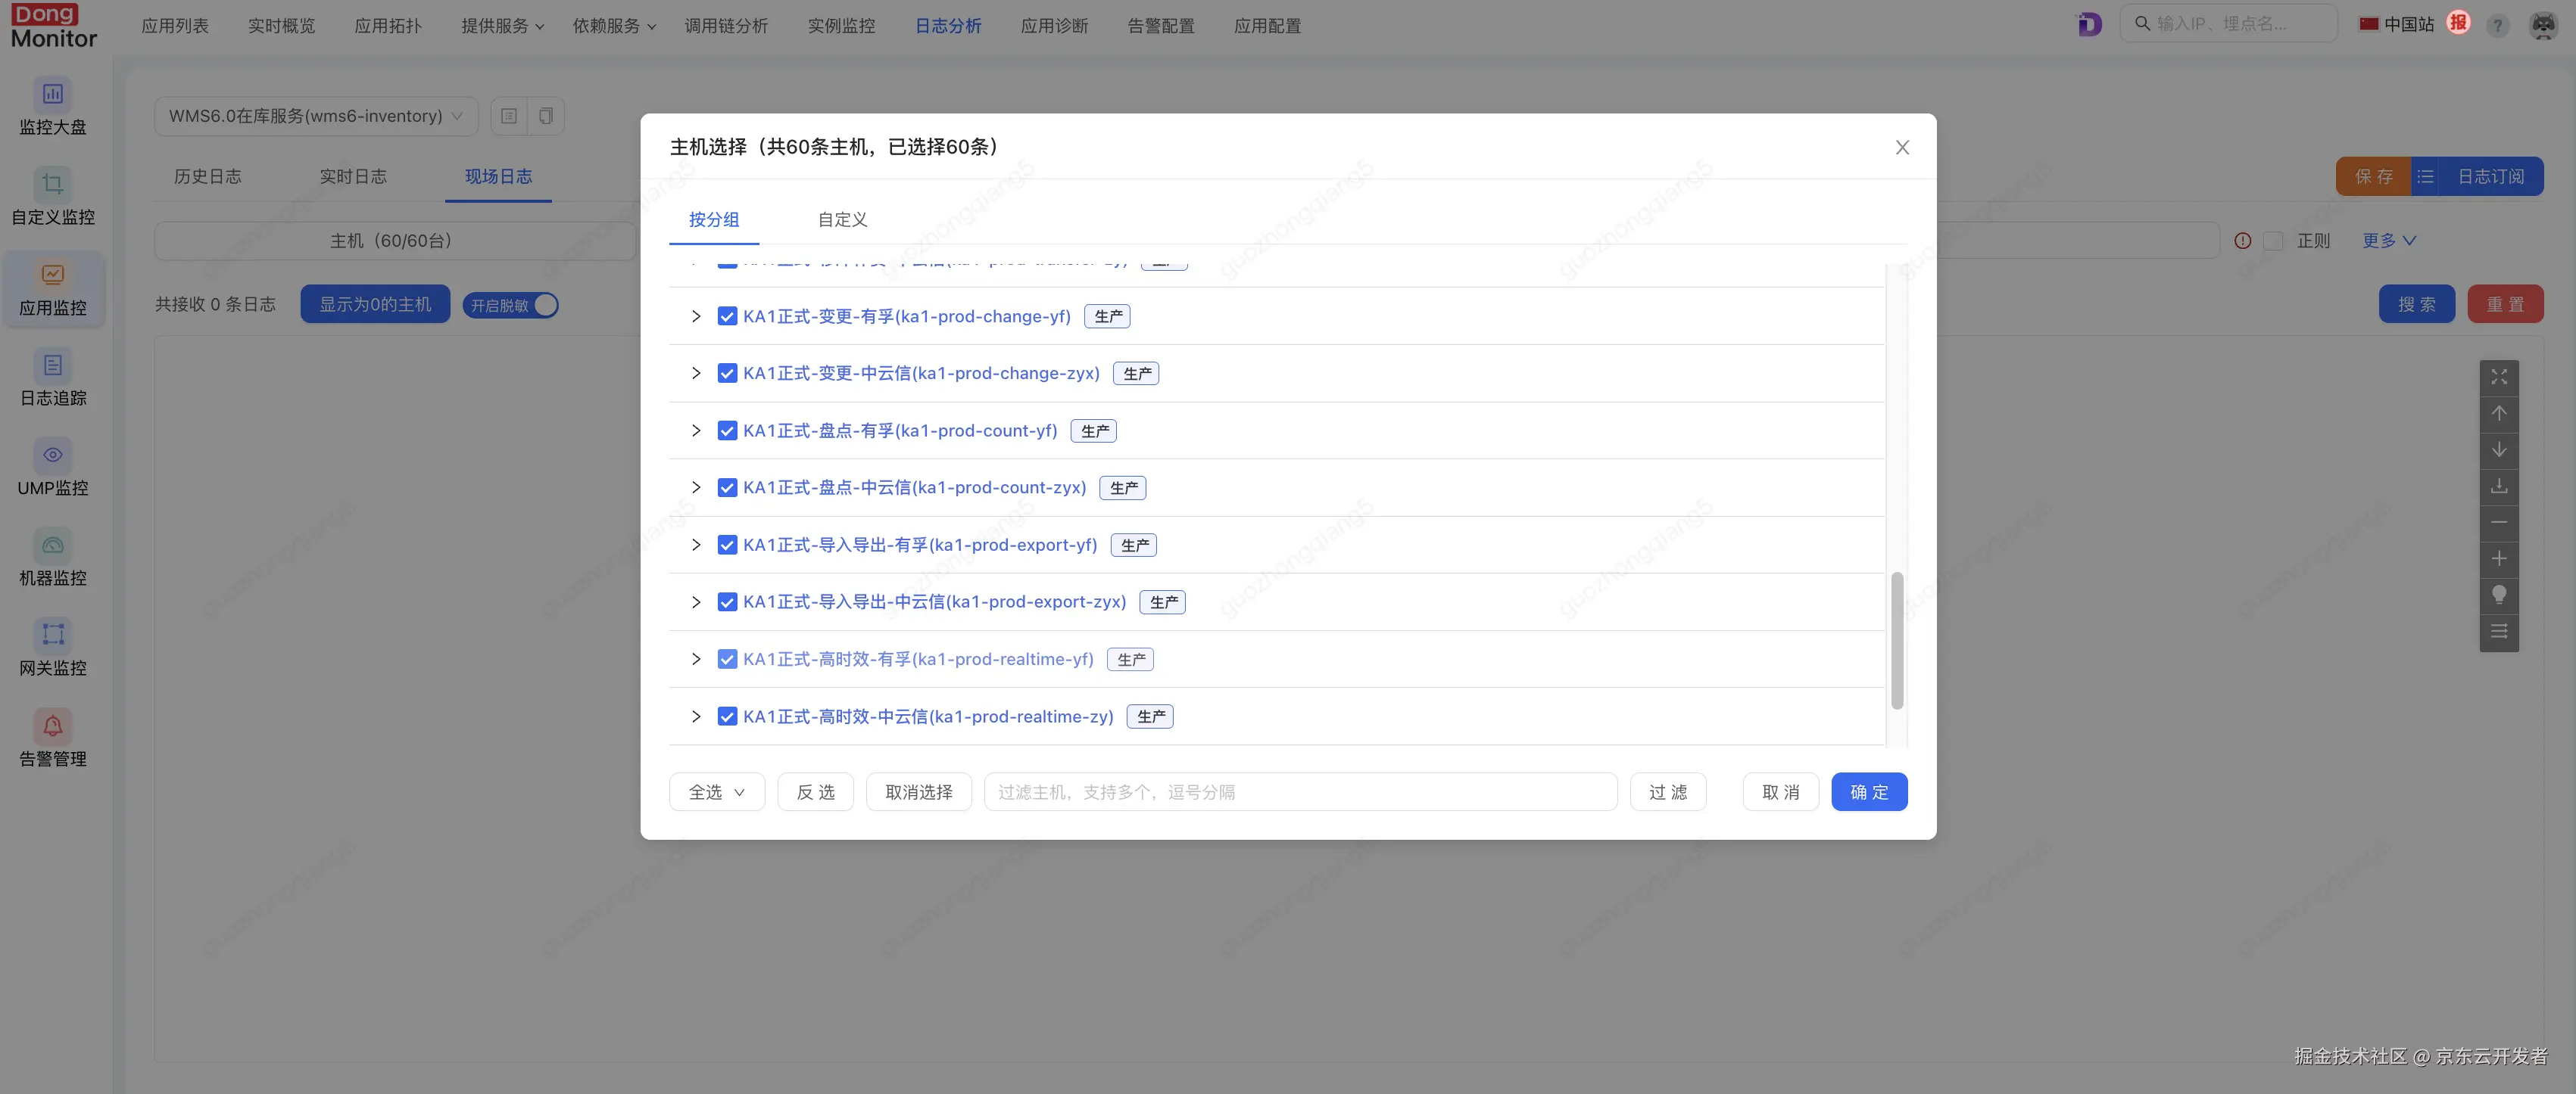Open the 全选 dropdown button
Viewport: 2576px width, 1094px height.
coord(716,792)
